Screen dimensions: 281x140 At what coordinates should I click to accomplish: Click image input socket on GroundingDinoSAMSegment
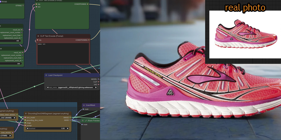[x=25, y=123]
